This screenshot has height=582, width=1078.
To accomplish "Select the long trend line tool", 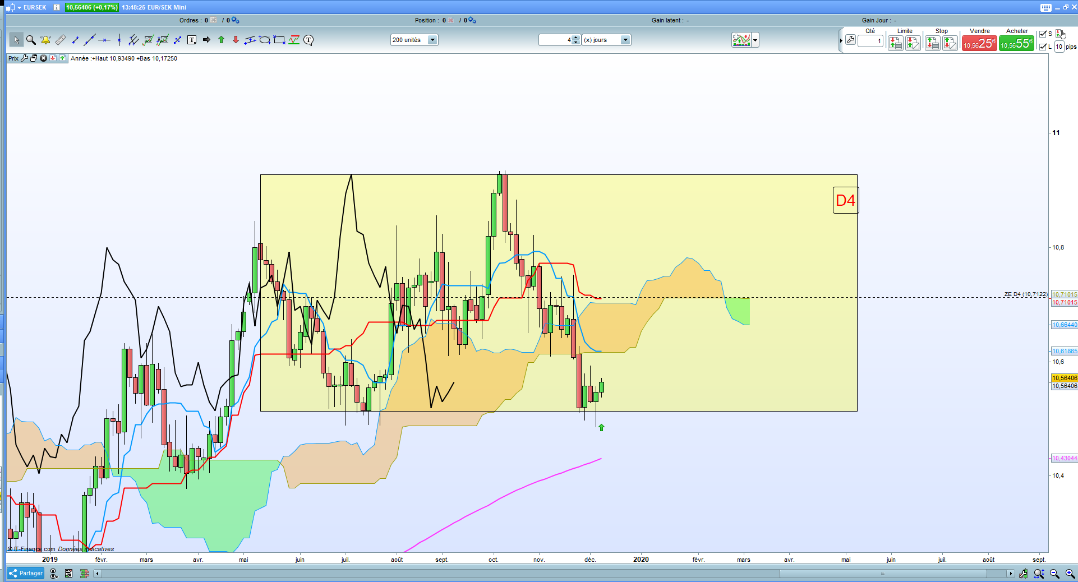I will pyautogui.click(x=90, y=40).
